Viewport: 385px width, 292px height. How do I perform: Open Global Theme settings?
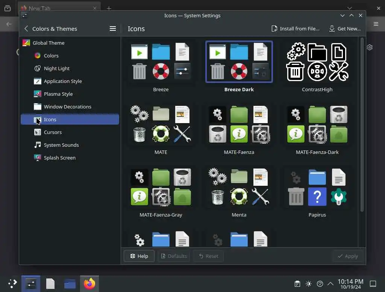(x=70, y=43)
